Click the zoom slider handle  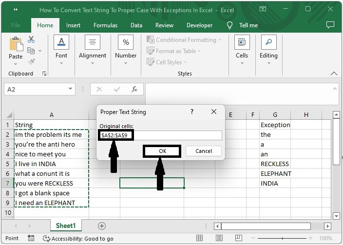coord(283,238)
